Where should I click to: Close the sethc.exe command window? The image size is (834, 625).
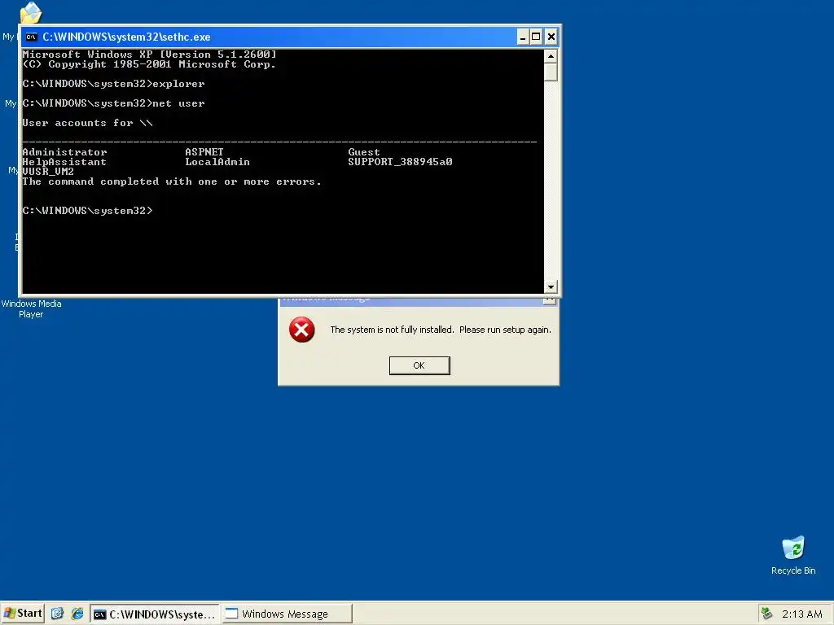point(551,37)
